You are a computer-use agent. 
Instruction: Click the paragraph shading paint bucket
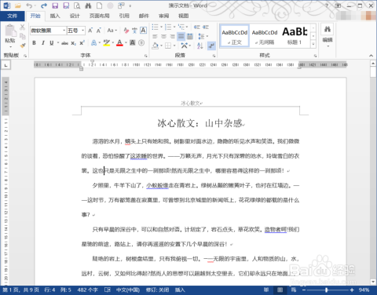coord(156,46)
